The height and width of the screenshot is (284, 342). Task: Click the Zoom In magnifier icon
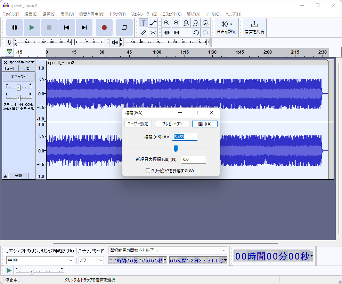(167, 23)
